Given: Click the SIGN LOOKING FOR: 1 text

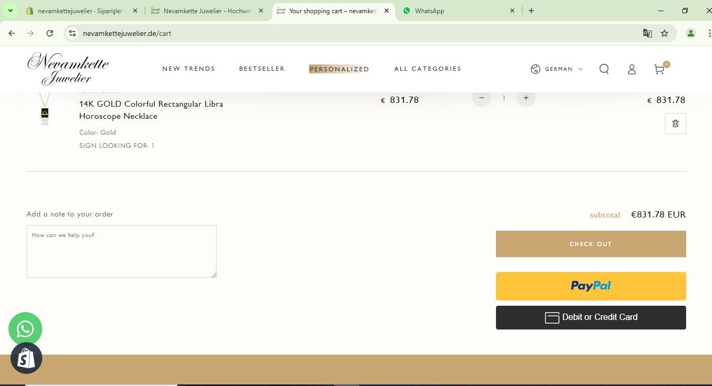Looking at the screenshot, I should [x=117, y=146].
